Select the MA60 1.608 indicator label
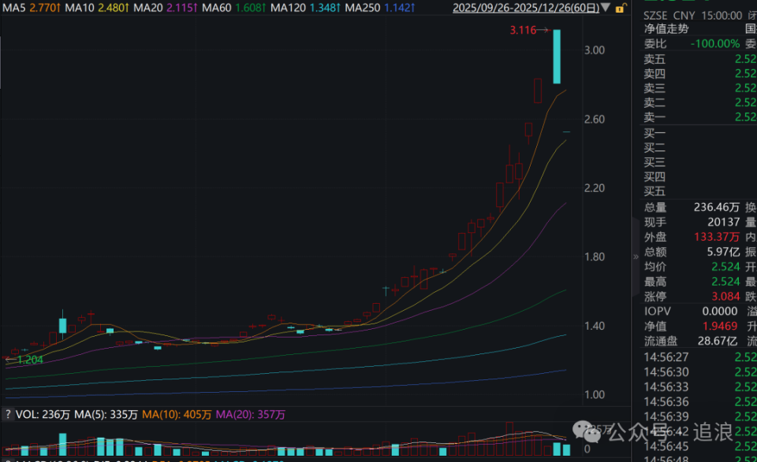The image size is (757, 462). (234, 8)
